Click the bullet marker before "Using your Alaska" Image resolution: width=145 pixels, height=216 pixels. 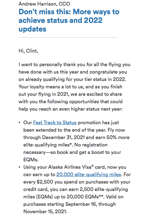19,167
